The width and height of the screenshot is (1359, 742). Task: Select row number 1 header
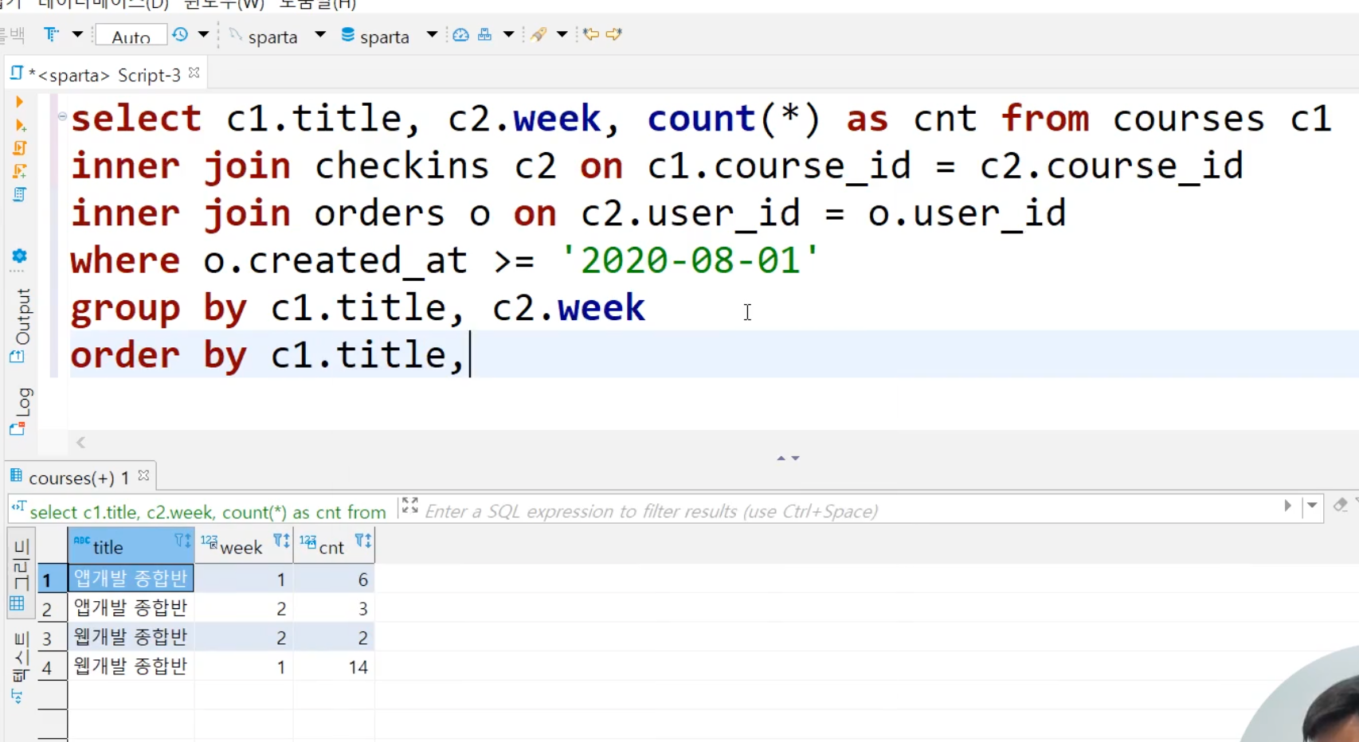(53, 580)
